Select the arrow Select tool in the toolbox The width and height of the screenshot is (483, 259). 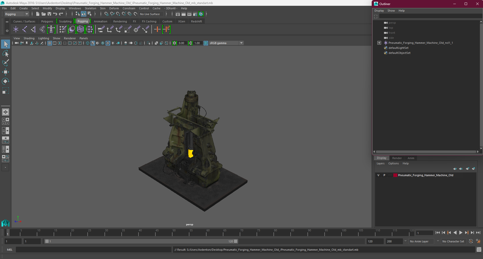point(6,44)
